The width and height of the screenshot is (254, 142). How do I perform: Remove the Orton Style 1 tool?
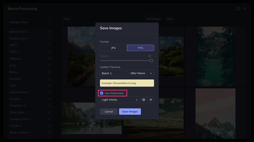click(x=49, y=112)
